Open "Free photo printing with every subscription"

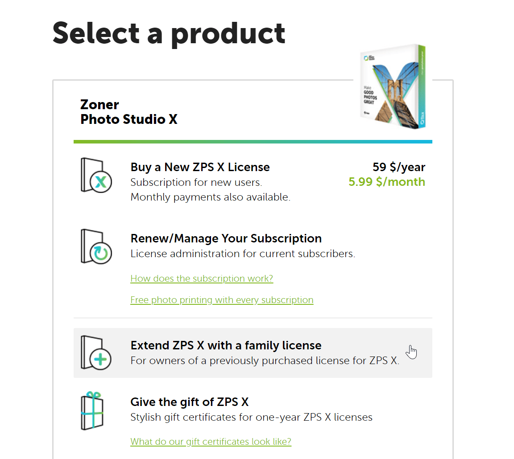222,299
